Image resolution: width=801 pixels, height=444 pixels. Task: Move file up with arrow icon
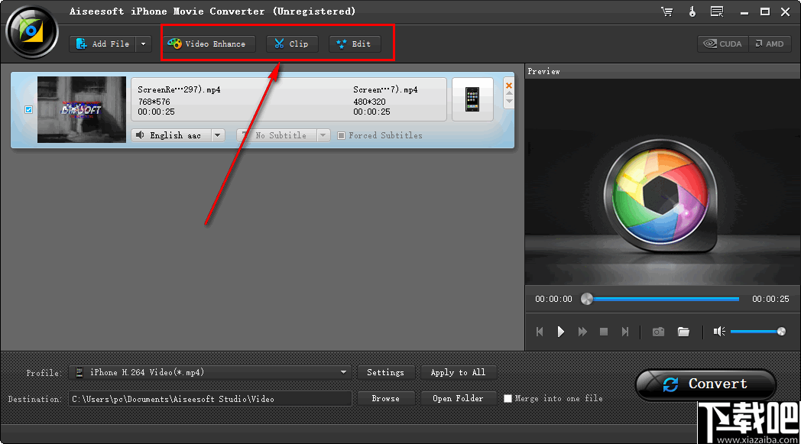click(509, 93)
